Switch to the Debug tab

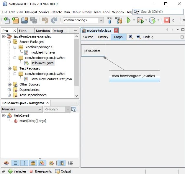(59, 31)
